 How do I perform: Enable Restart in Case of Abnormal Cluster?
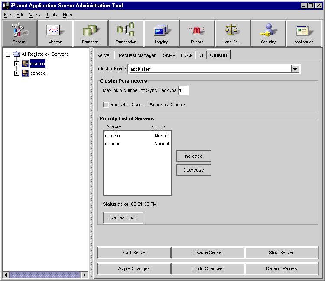[106, 105]
